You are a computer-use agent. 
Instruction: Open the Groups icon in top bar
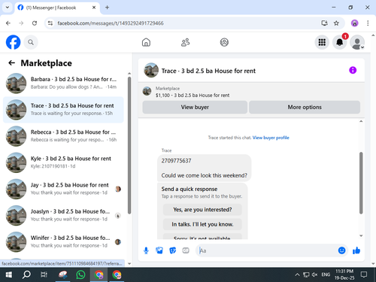click(x=224, y=42)
